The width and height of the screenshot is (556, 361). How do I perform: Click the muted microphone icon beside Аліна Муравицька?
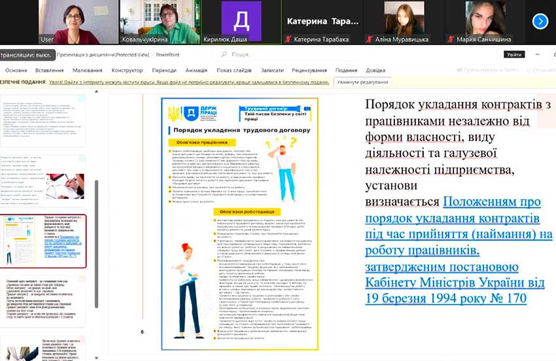point(370,40)
